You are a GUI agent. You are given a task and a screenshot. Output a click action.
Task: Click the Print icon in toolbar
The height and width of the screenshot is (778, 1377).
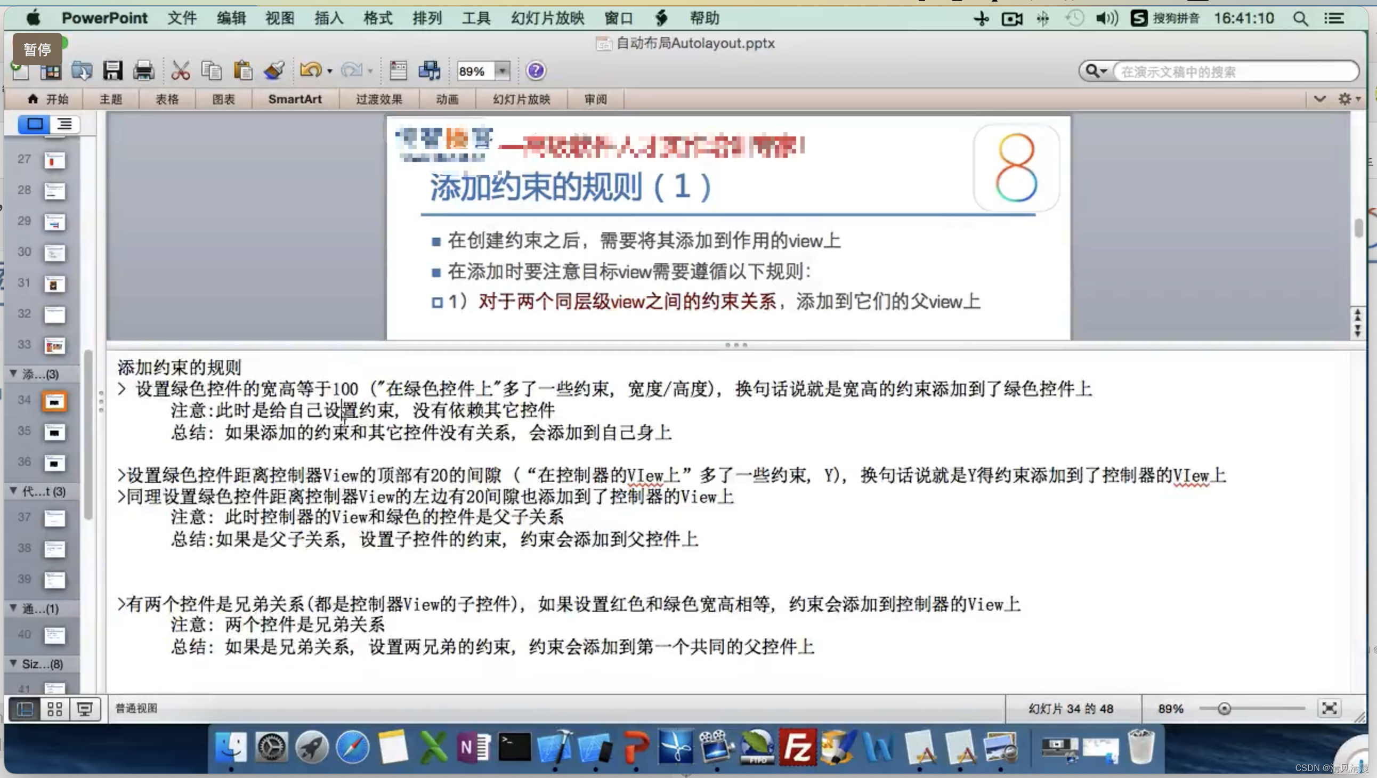coord(143,70)
